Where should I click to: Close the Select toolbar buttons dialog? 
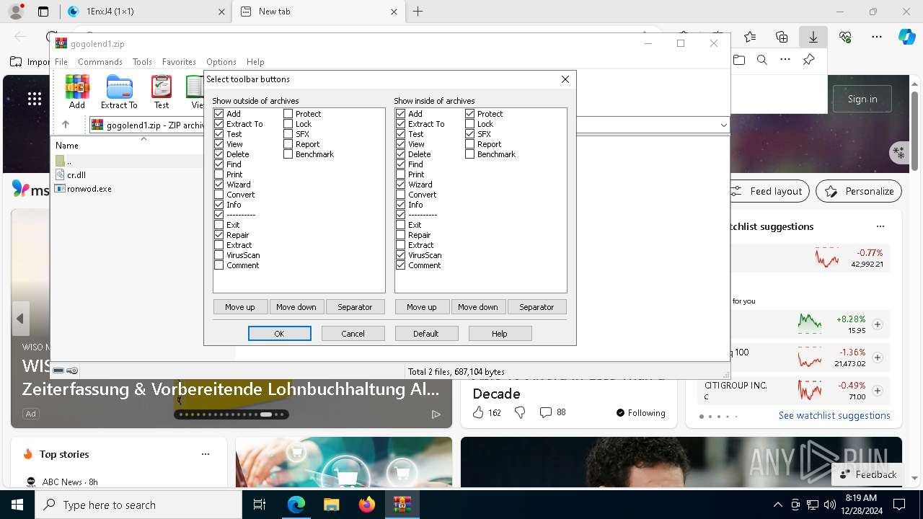pos(565,79)
